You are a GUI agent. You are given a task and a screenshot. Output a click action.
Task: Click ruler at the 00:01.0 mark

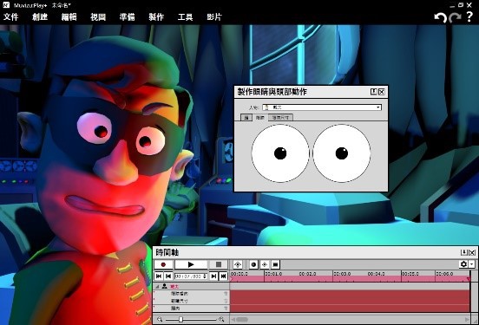(x=273, y=274)
